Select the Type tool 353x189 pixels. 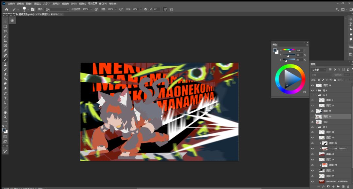(5, 98)
